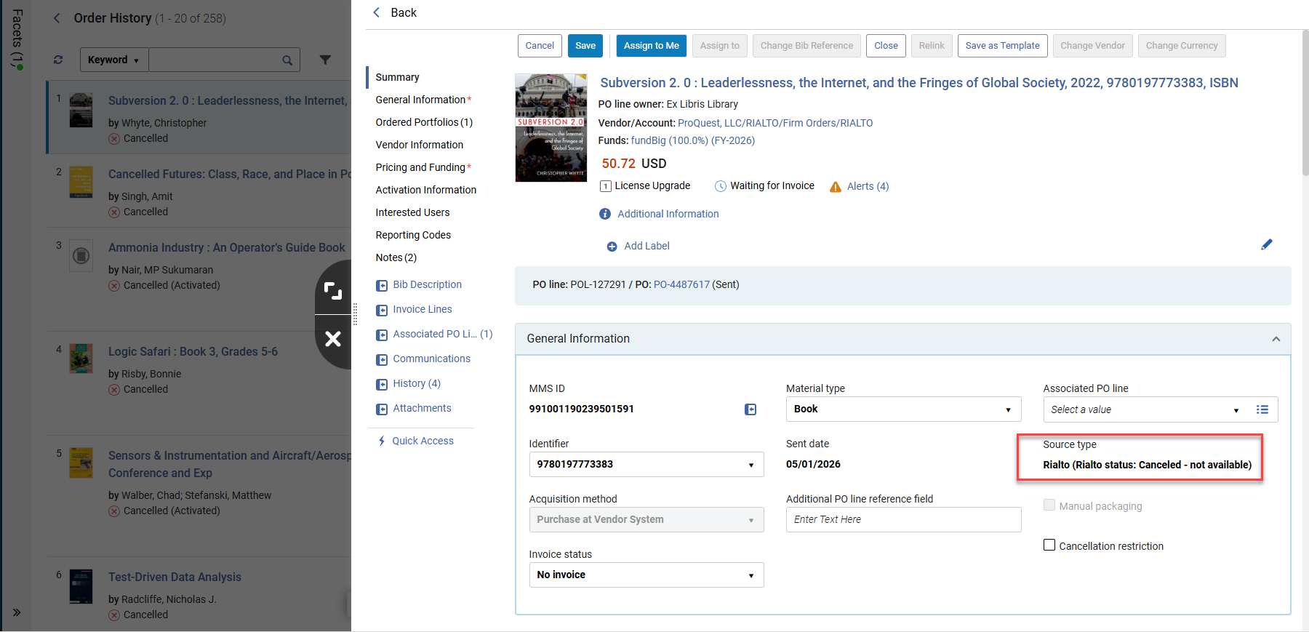Click the pencil edit icon

[x=1267, y=244]
